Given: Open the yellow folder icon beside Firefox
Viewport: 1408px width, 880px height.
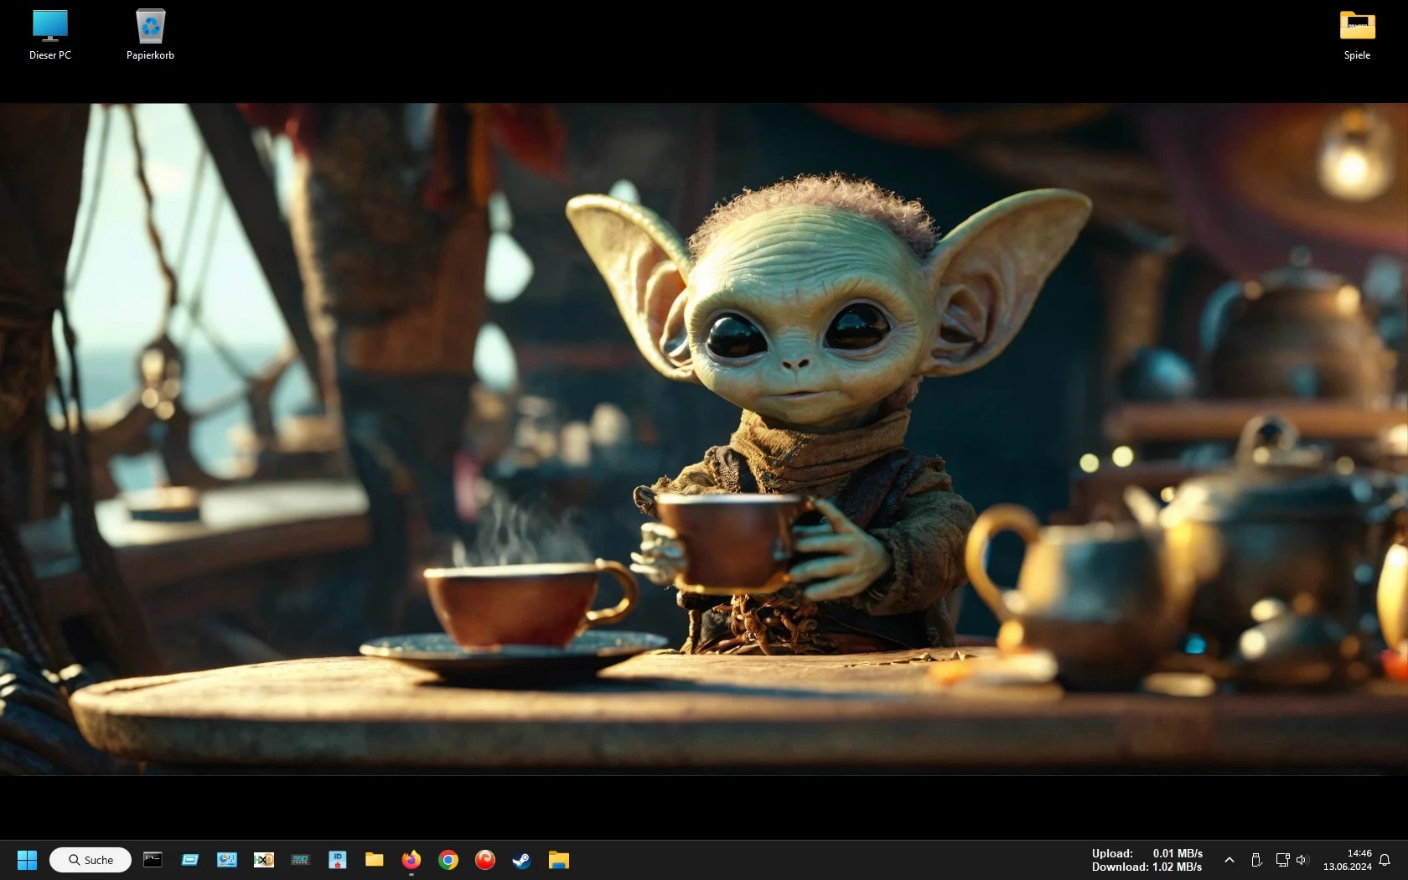Looking at the screenshot, I should pyautogui.click(x=375, y=859).
